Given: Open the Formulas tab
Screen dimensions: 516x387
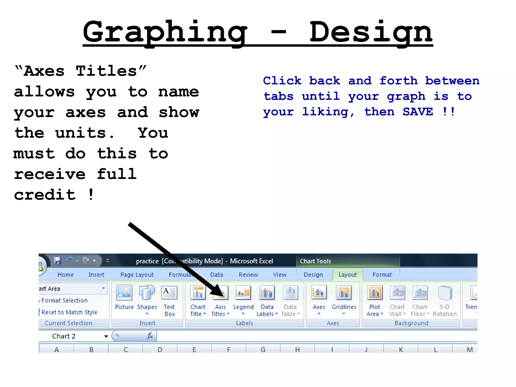Looking at the screenshot, I should [182, 275].
